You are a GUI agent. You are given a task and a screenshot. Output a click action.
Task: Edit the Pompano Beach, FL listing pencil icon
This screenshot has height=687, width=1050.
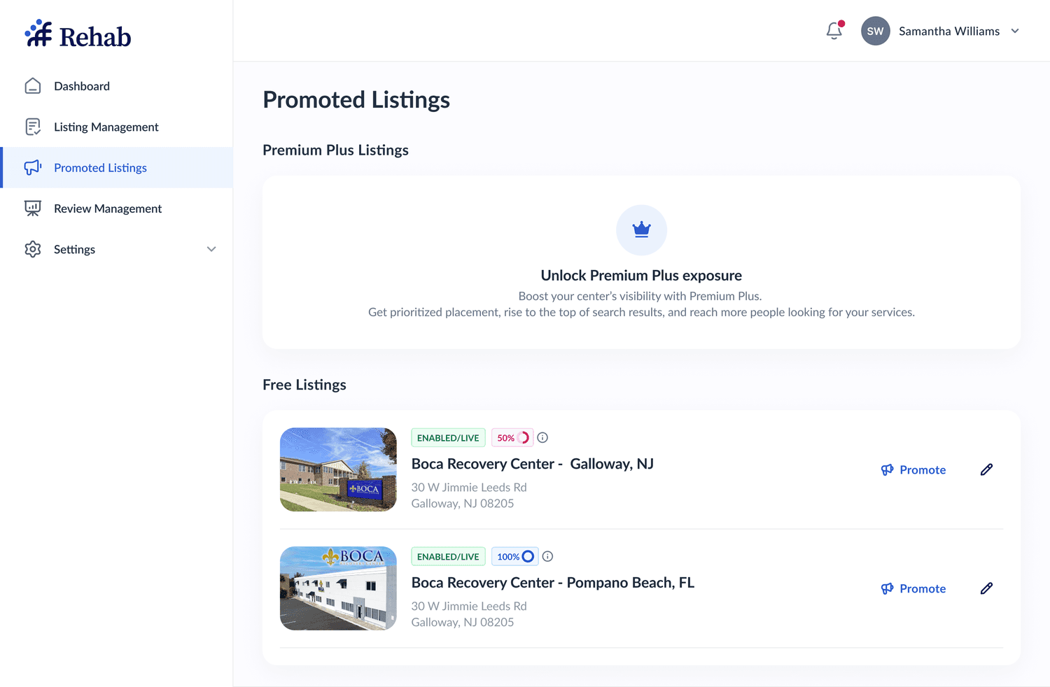tap(986, 588)
